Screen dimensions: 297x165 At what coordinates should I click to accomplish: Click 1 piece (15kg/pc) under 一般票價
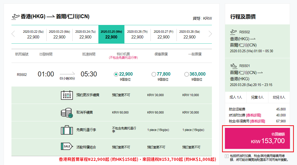point(193,130)
